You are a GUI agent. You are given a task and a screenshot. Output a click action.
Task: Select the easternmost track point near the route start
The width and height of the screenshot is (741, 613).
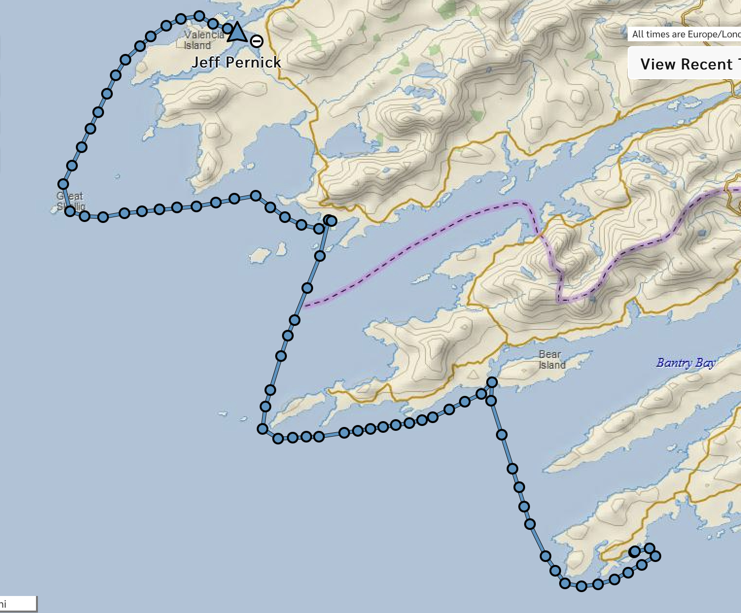[x=655, y=556]
